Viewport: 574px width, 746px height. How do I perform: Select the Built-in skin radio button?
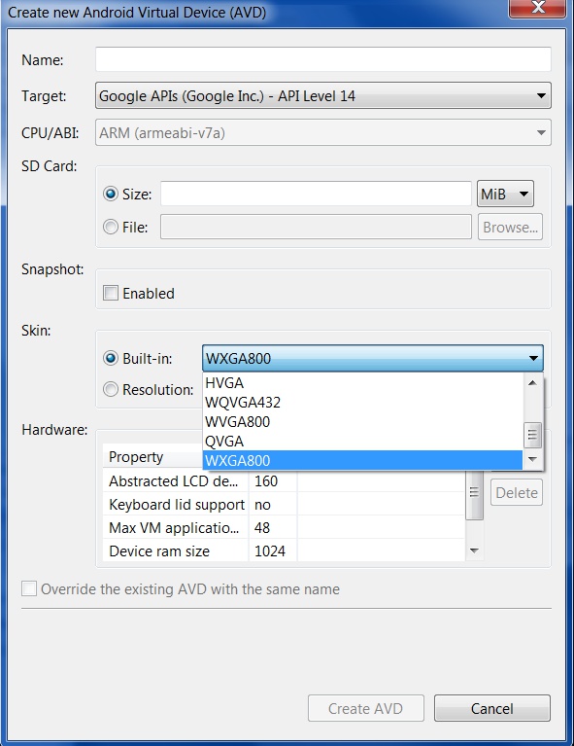point(111,358)
